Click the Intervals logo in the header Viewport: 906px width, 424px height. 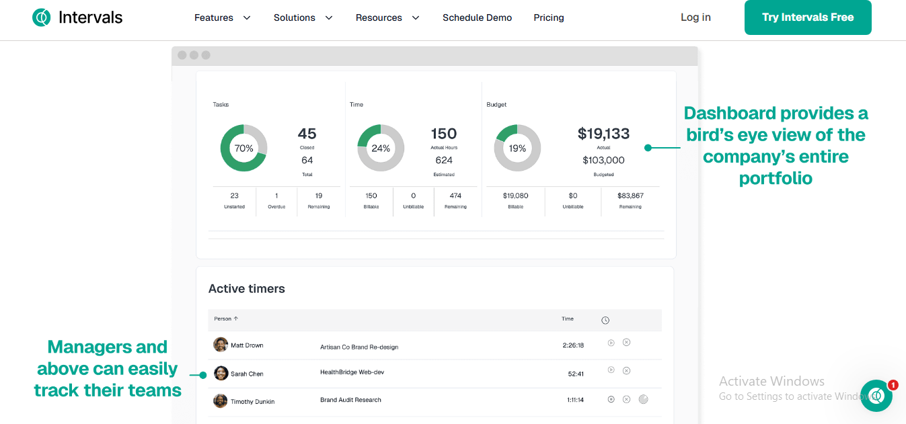click(x=77, y=17)
